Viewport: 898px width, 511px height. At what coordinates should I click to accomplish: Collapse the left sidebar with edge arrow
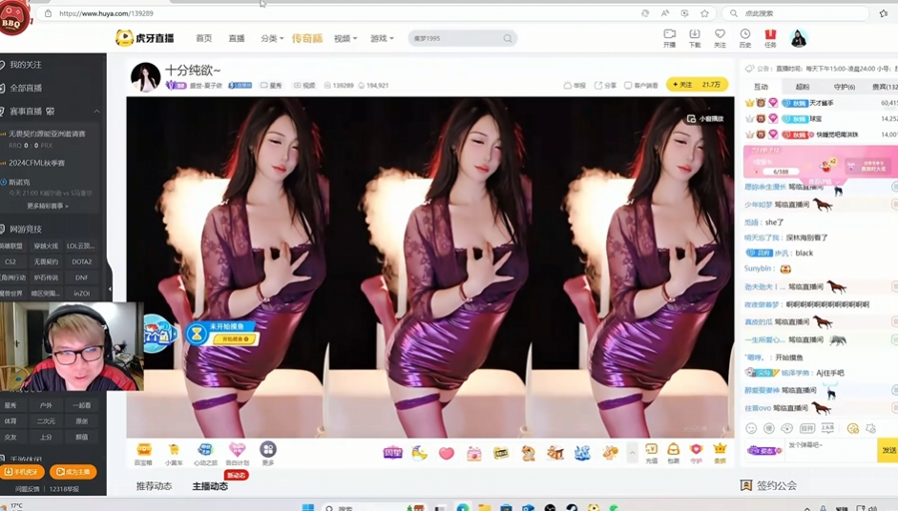pyautogui.click(x=110, y=289)
